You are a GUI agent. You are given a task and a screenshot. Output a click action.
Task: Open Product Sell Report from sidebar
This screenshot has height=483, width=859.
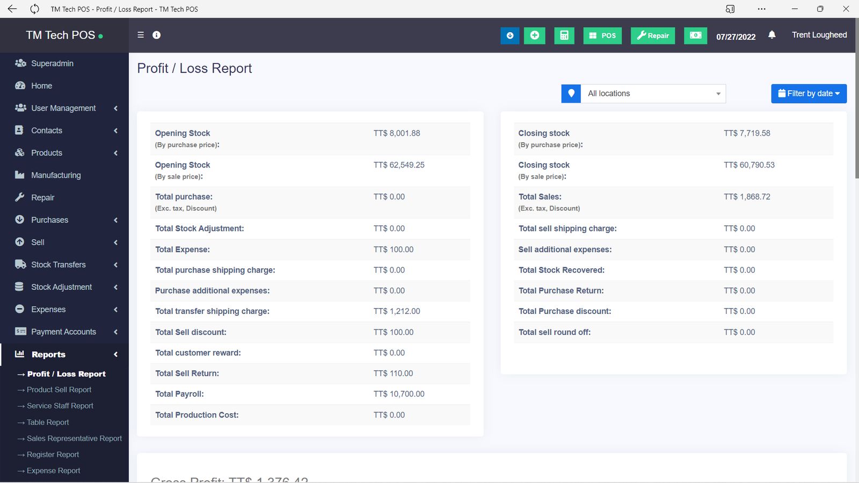tap(59, 390)
